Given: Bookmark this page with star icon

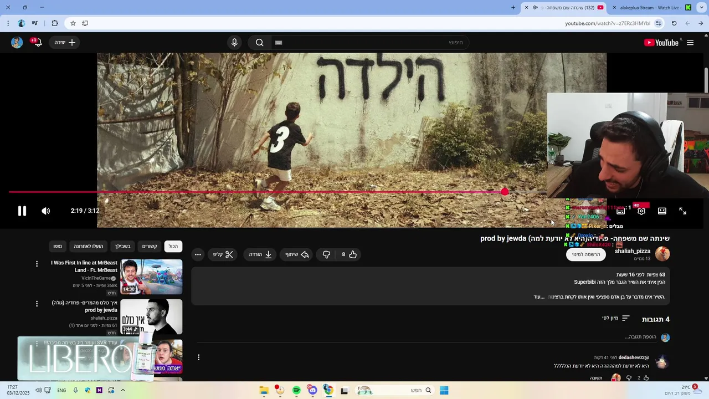Looking at the screenshot, I should click(73, 23).
